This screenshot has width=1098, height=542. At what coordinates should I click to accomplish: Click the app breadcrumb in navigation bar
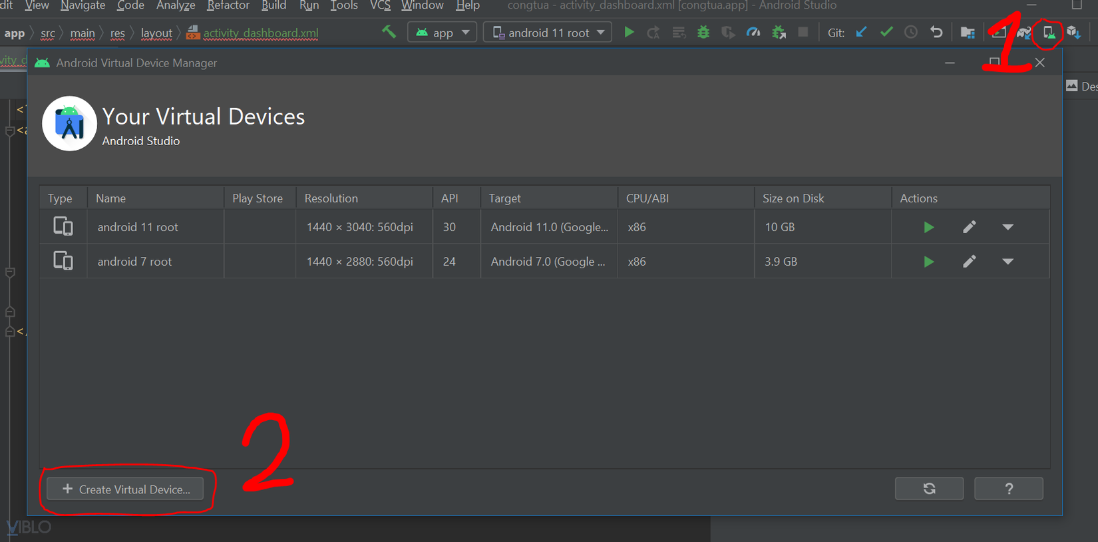15,33
